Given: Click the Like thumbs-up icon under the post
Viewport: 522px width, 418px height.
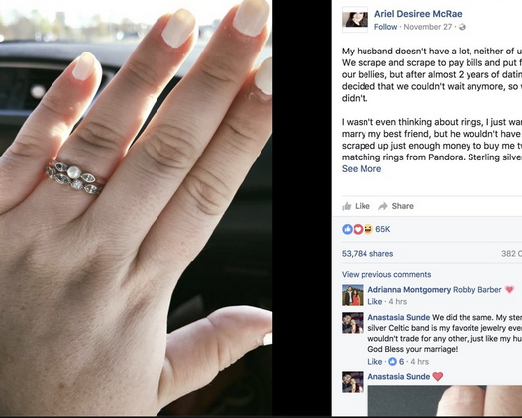Looking at the screenshot, I should 347,206.
